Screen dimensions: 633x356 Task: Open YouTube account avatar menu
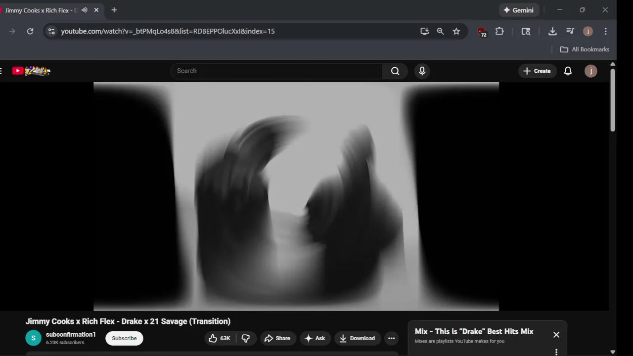coord(591,71)
